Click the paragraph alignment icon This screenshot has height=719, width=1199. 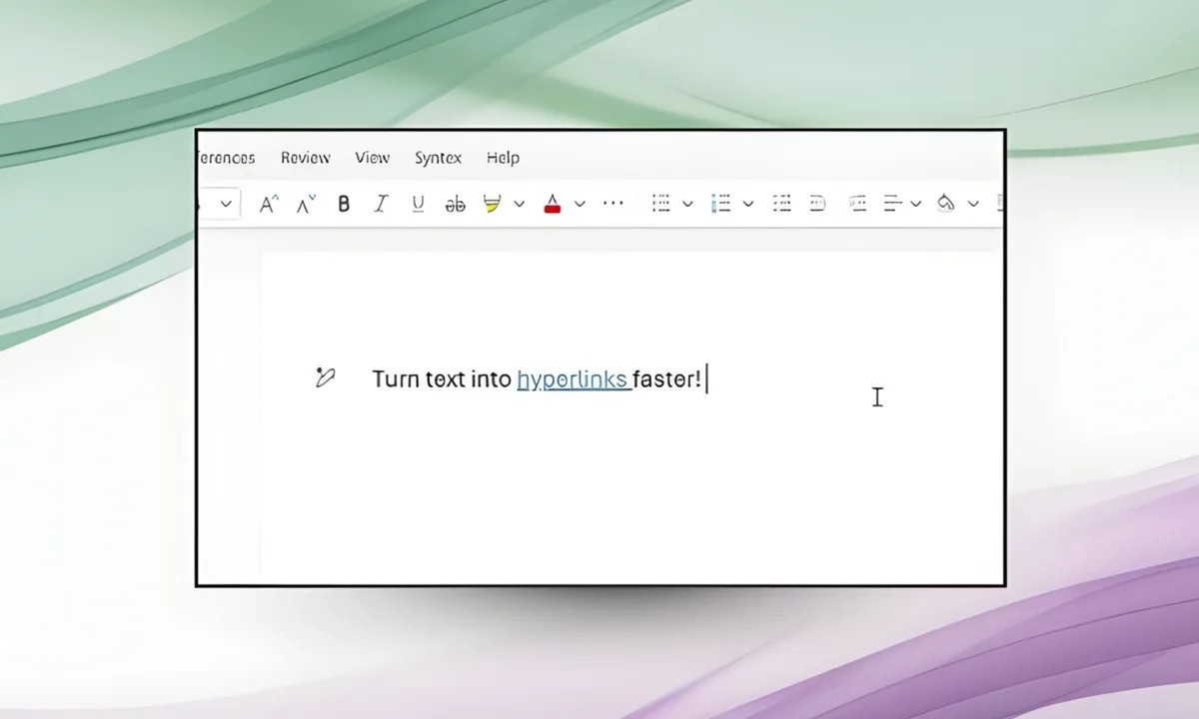[x=894, y=204]
